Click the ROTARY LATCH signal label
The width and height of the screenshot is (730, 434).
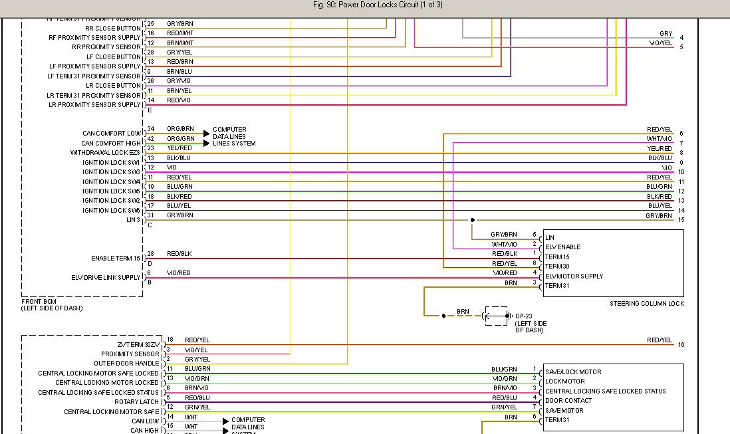137,402
